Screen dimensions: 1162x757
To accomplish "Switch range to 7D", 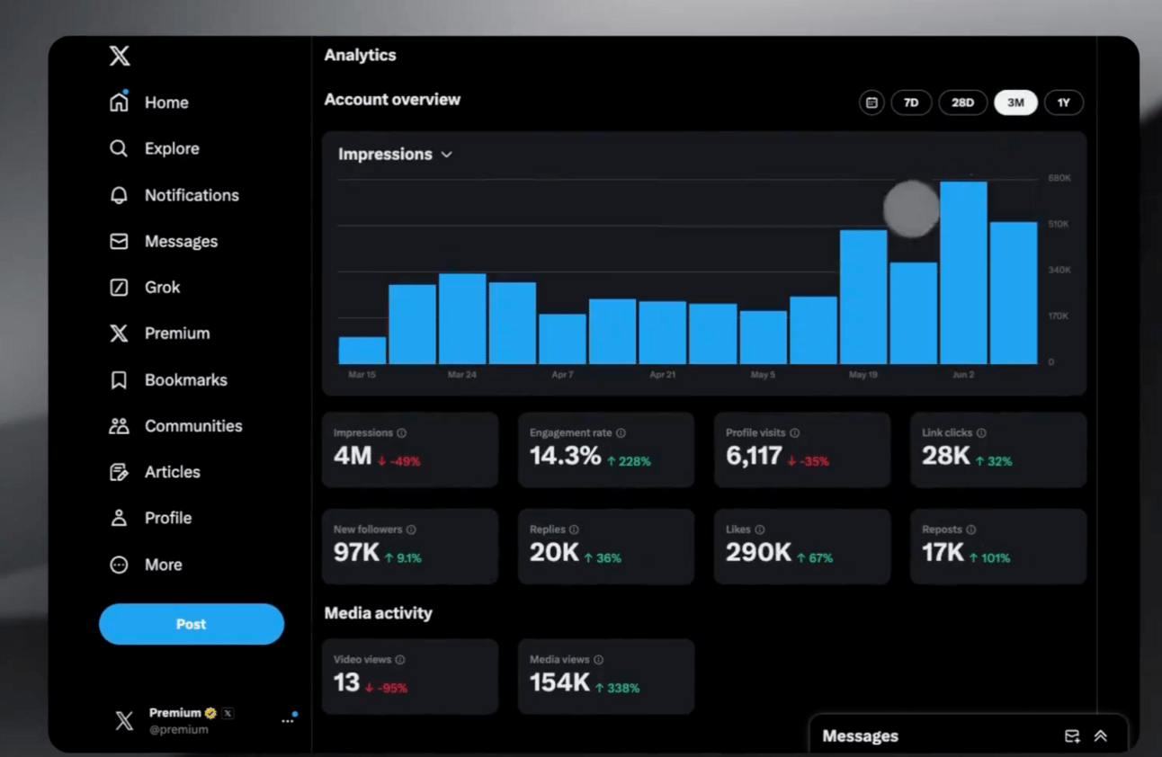I will click(x=911, y=102).
